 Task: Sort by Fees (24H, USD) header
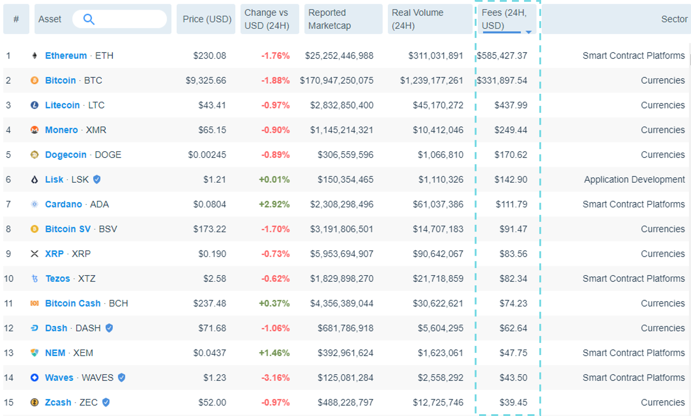507,19
